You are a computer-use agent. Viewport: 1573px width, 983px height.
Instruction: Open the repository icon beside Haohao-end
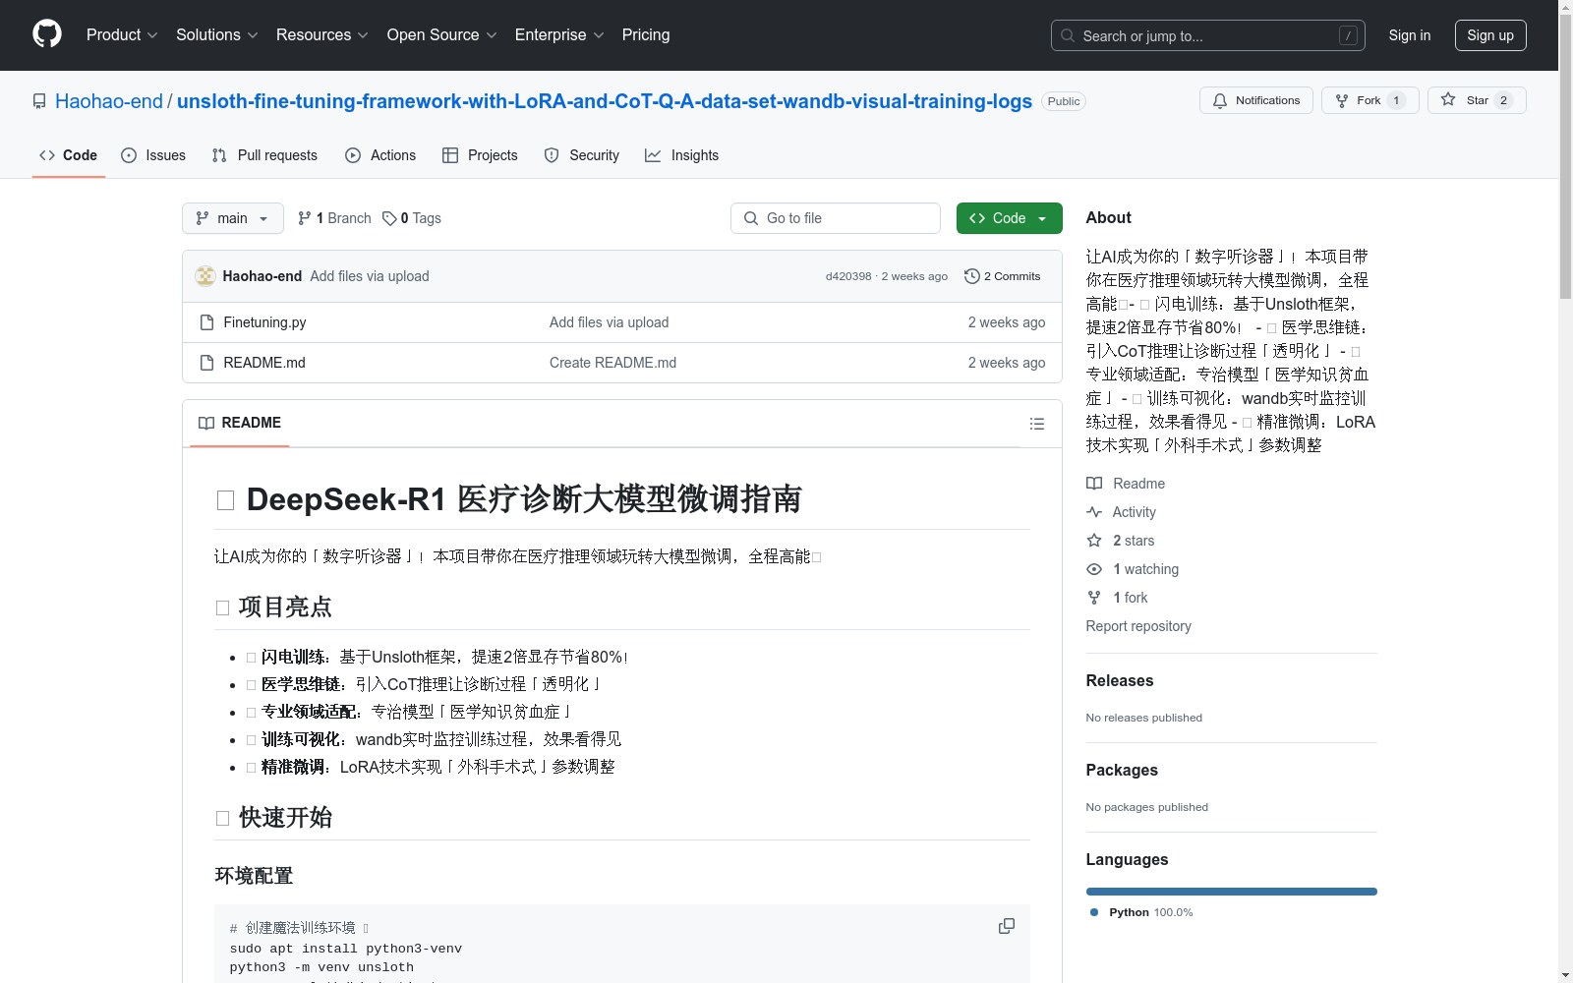tap(39, 101)
